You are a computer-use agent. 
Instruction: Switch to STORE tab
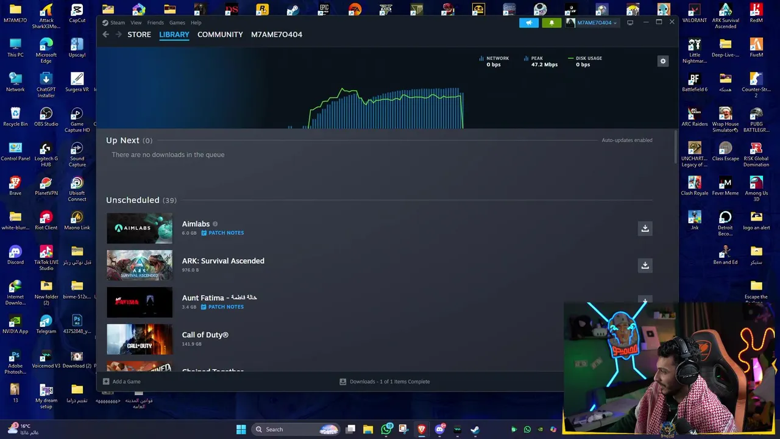(x=139, y=35)
